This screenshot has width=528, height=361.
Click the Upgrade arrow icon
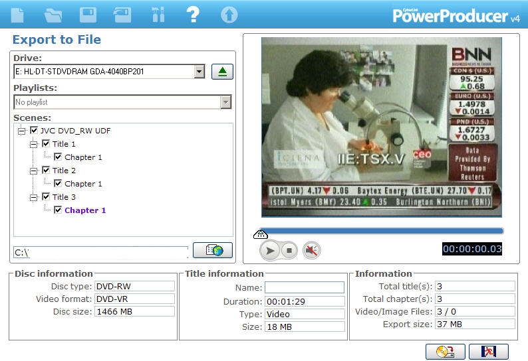(229, 15)
